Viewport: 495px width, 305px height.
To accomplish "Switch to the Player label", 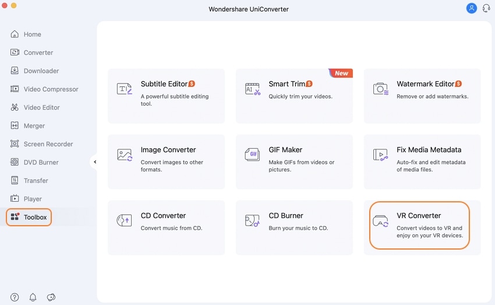I will (x=33, y=199).
